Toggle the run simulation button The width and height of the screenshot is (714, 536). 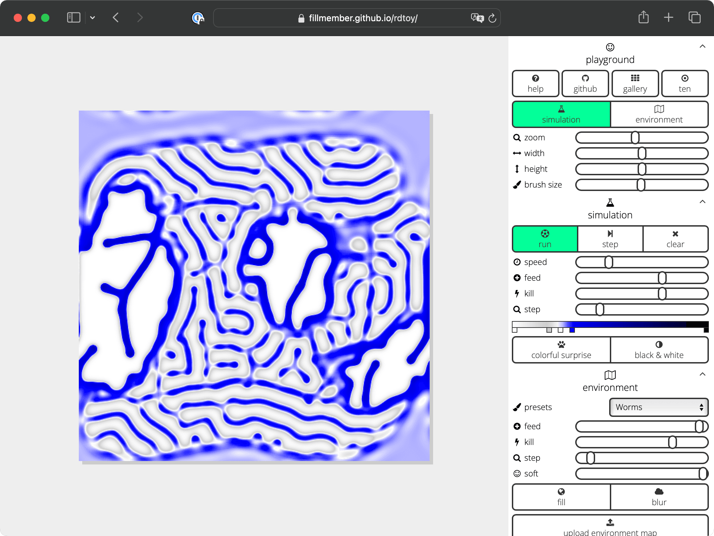545,239
